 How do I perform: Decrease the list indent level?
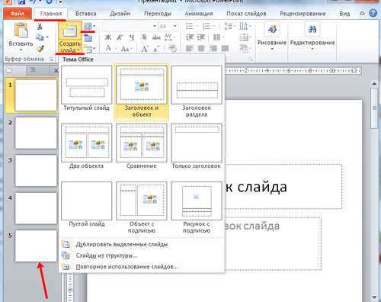[190, 37]
